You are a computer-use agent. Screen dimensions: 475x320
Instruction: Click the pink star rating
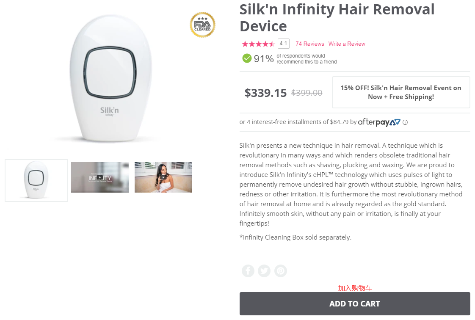pos(258,44)
